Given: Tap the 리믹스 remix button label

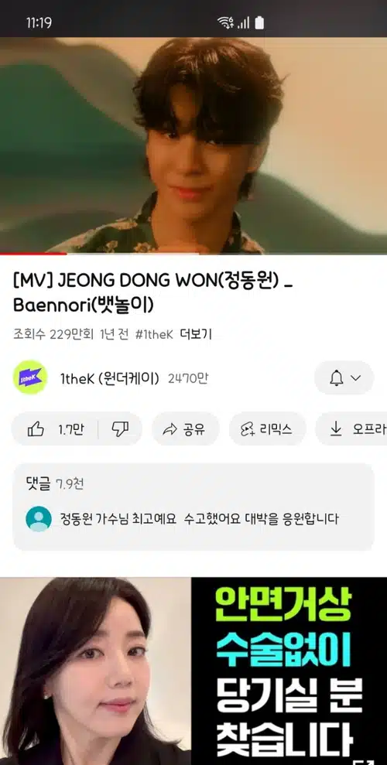Looking at the screenshot, I should pos(276,429).
